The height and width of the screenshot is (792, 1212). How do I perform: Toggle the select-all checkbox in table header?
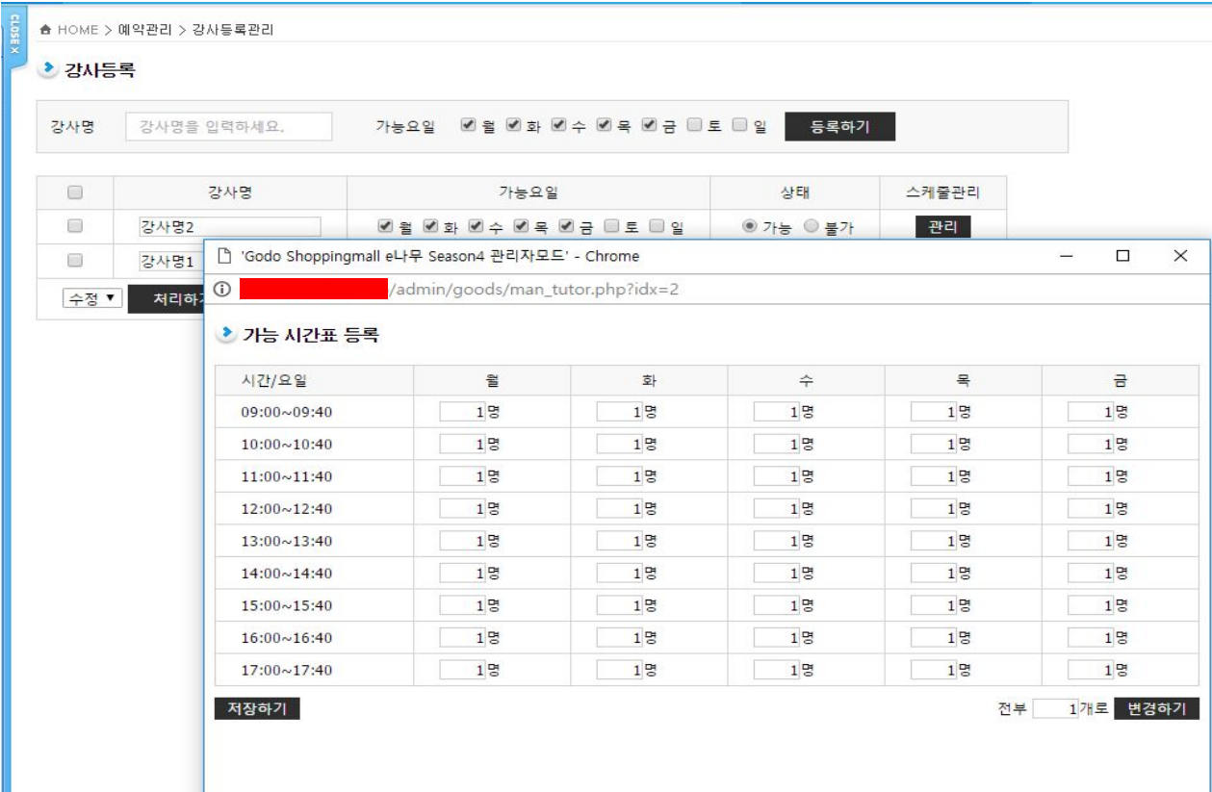pyautogui.click(x=75, y=192)
